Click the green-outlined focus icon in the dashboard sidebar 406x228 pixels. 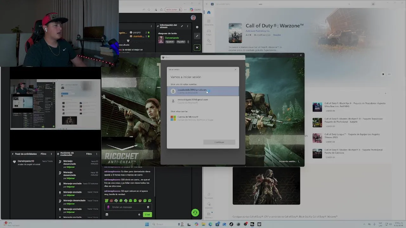pos(197,47)
